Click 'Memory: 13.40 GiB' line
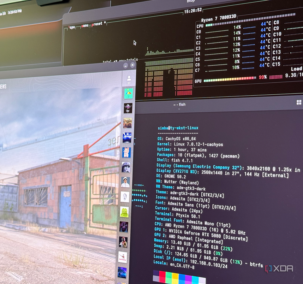Image resolution: width=303 pixels, height=284 pixels. point(193,244)
